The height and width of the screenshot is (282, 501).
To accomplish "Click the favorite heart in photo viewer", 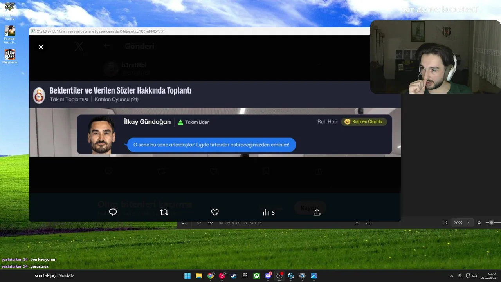I will click(x=199, y=222).
